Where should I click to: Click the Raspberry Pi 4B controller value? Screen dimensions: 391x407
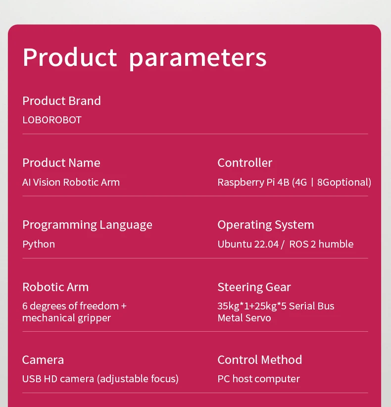click(294, 182)
